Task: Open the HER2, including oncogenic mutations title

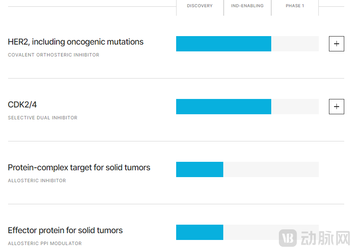Action: click(x=76, y=42)
